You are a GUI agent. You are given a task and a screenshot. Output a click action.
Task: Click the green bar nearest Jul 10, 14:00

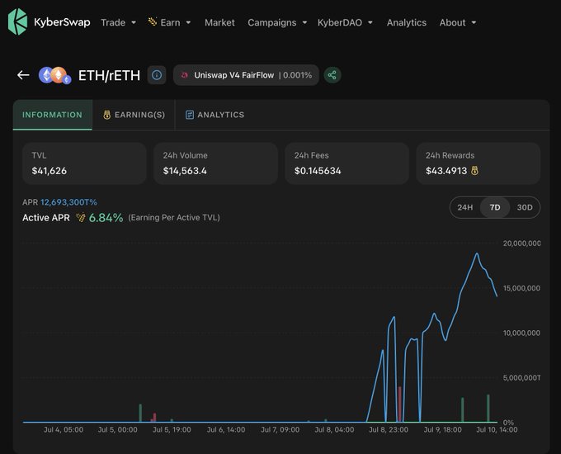(x=488, y=409)
